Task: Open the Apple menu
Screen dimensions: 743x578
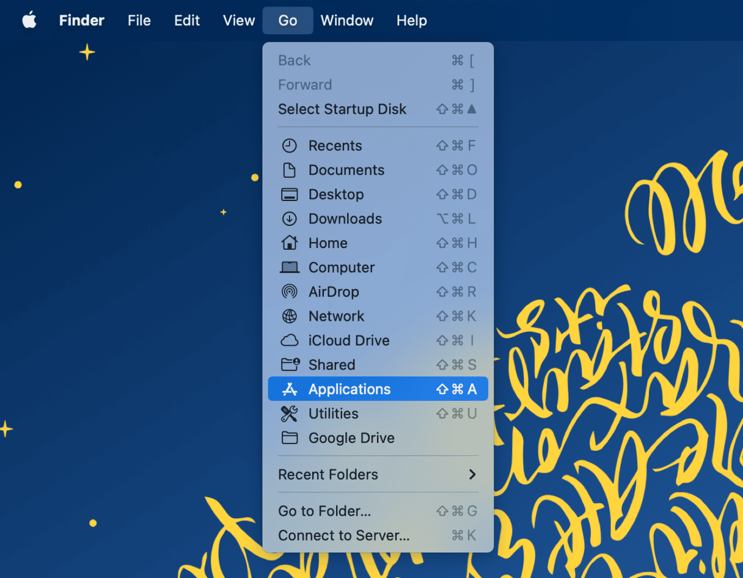Action: tap(29, 21)
